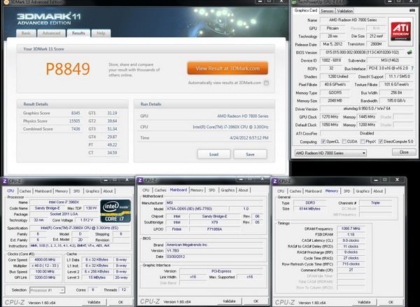Click the BIOS Version field in GPU-Z
The image size is (420, 307).
362,53
